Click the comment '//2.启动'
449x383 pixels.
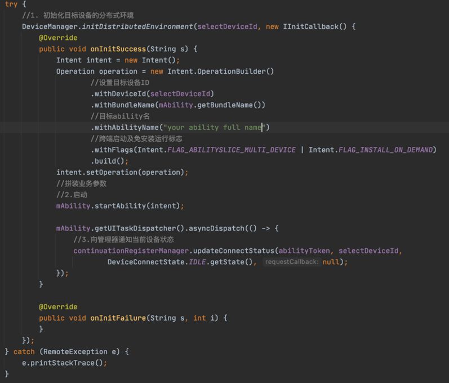[72, 195]
